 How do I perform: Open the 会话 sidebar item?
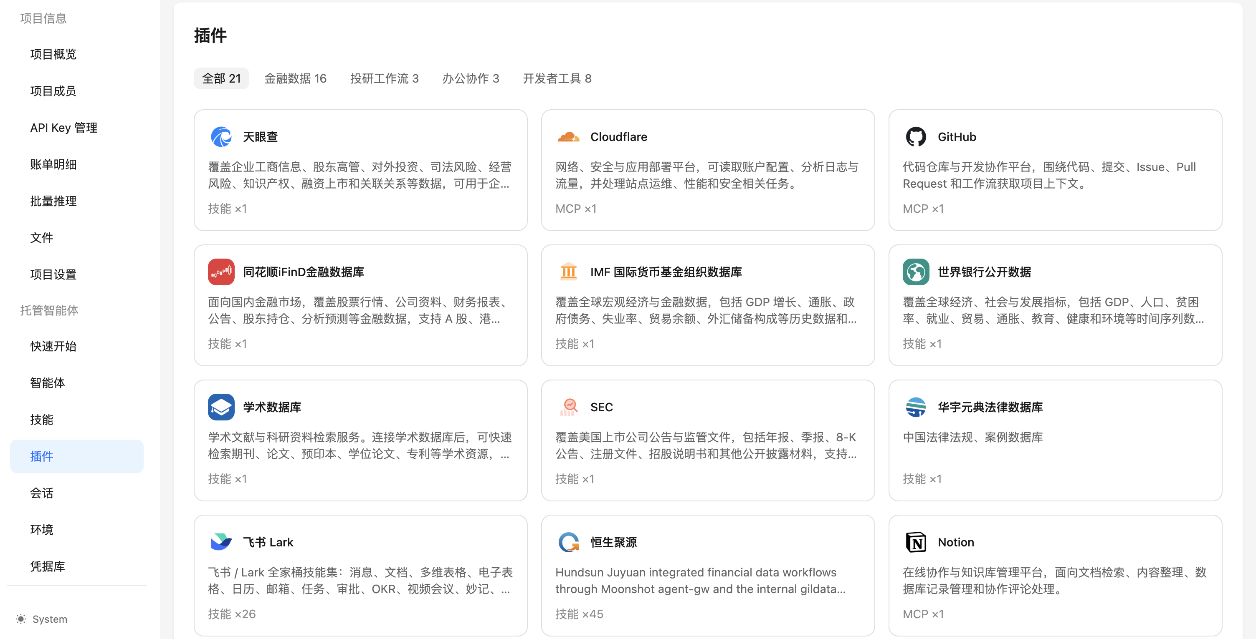76,493
